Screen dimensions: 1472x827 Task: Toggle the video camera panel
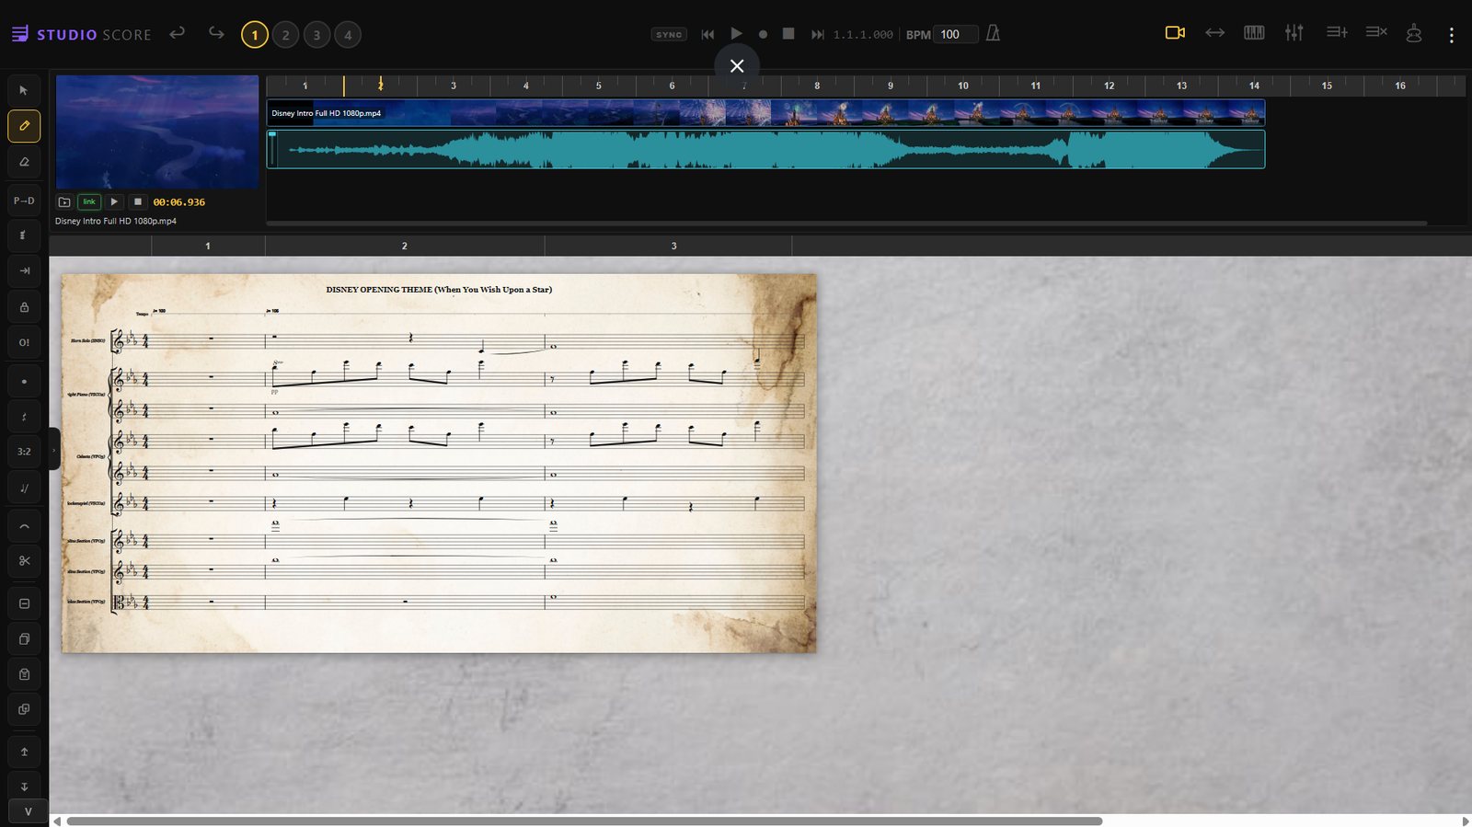pyautogui.click(x=1175, y=32)
